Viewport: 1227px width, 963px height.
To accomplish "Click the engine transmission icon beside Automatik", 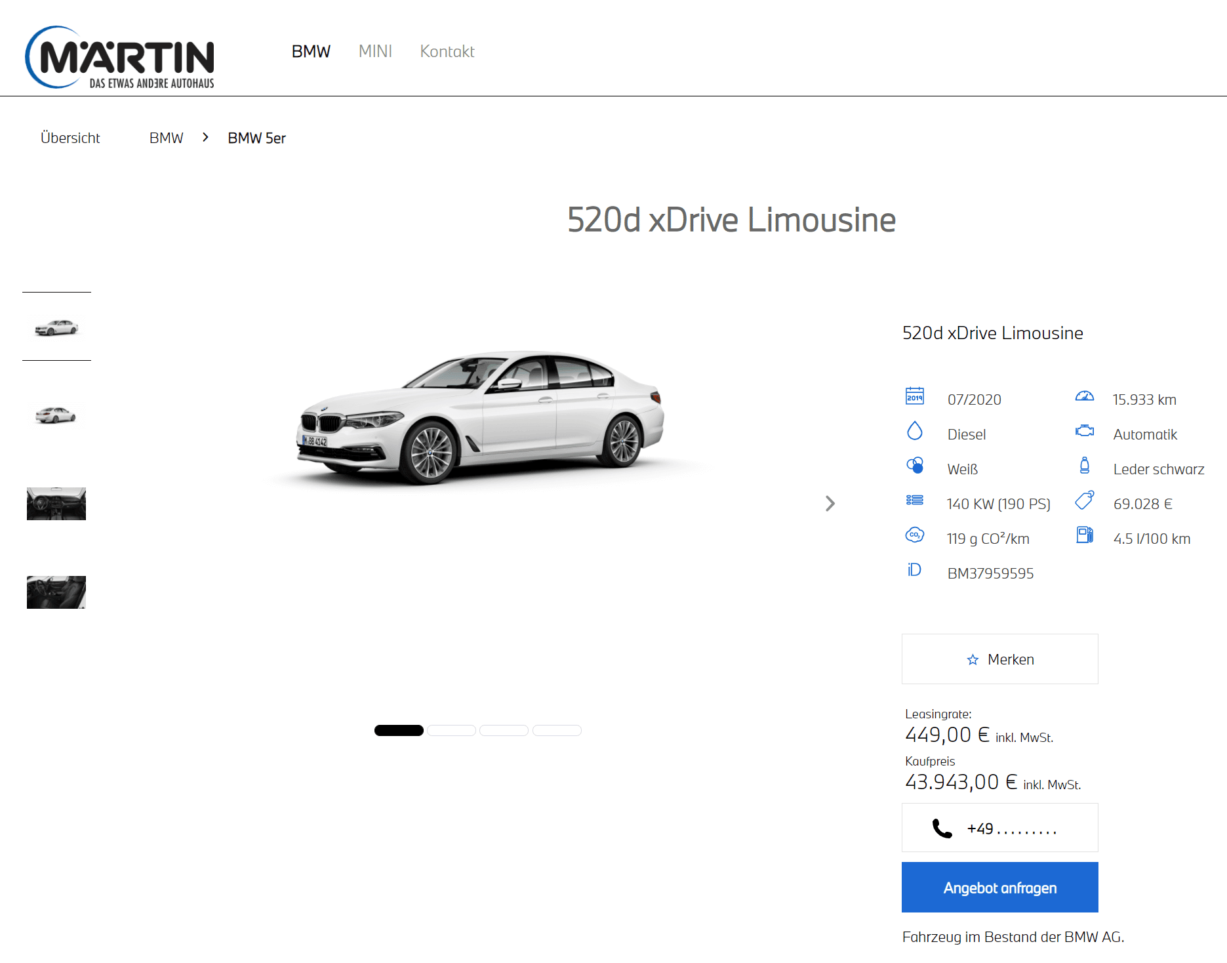I will tap(1085, 431).
